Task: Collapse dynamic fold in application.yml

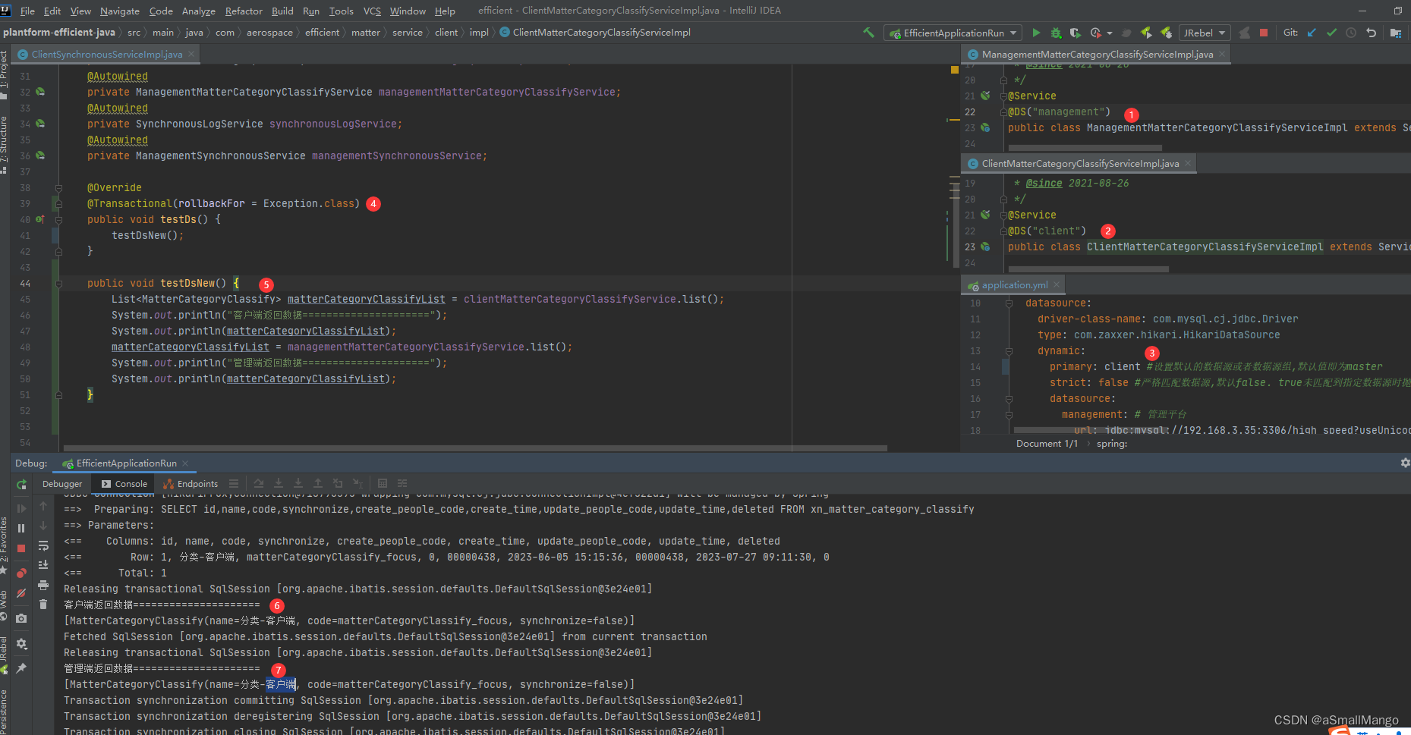Action: pos(1009,351)
